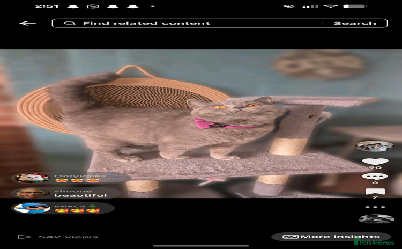The height and width of the screenshot is (249, 402).
Task: Type in the Find related content field
Action: coord(188,23)
